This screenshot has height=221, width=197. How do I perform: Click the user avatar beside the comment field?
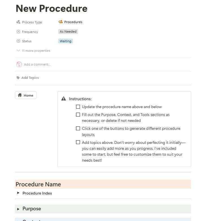click(19, 64)
